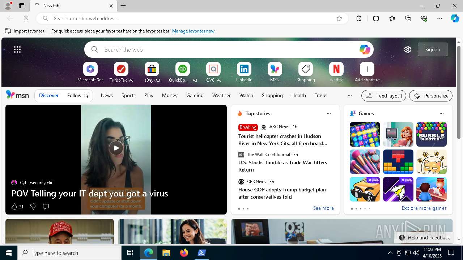Follow the Manage favorites now link
Viewport: 463px width, 260px height.
(x=193, y=31)
